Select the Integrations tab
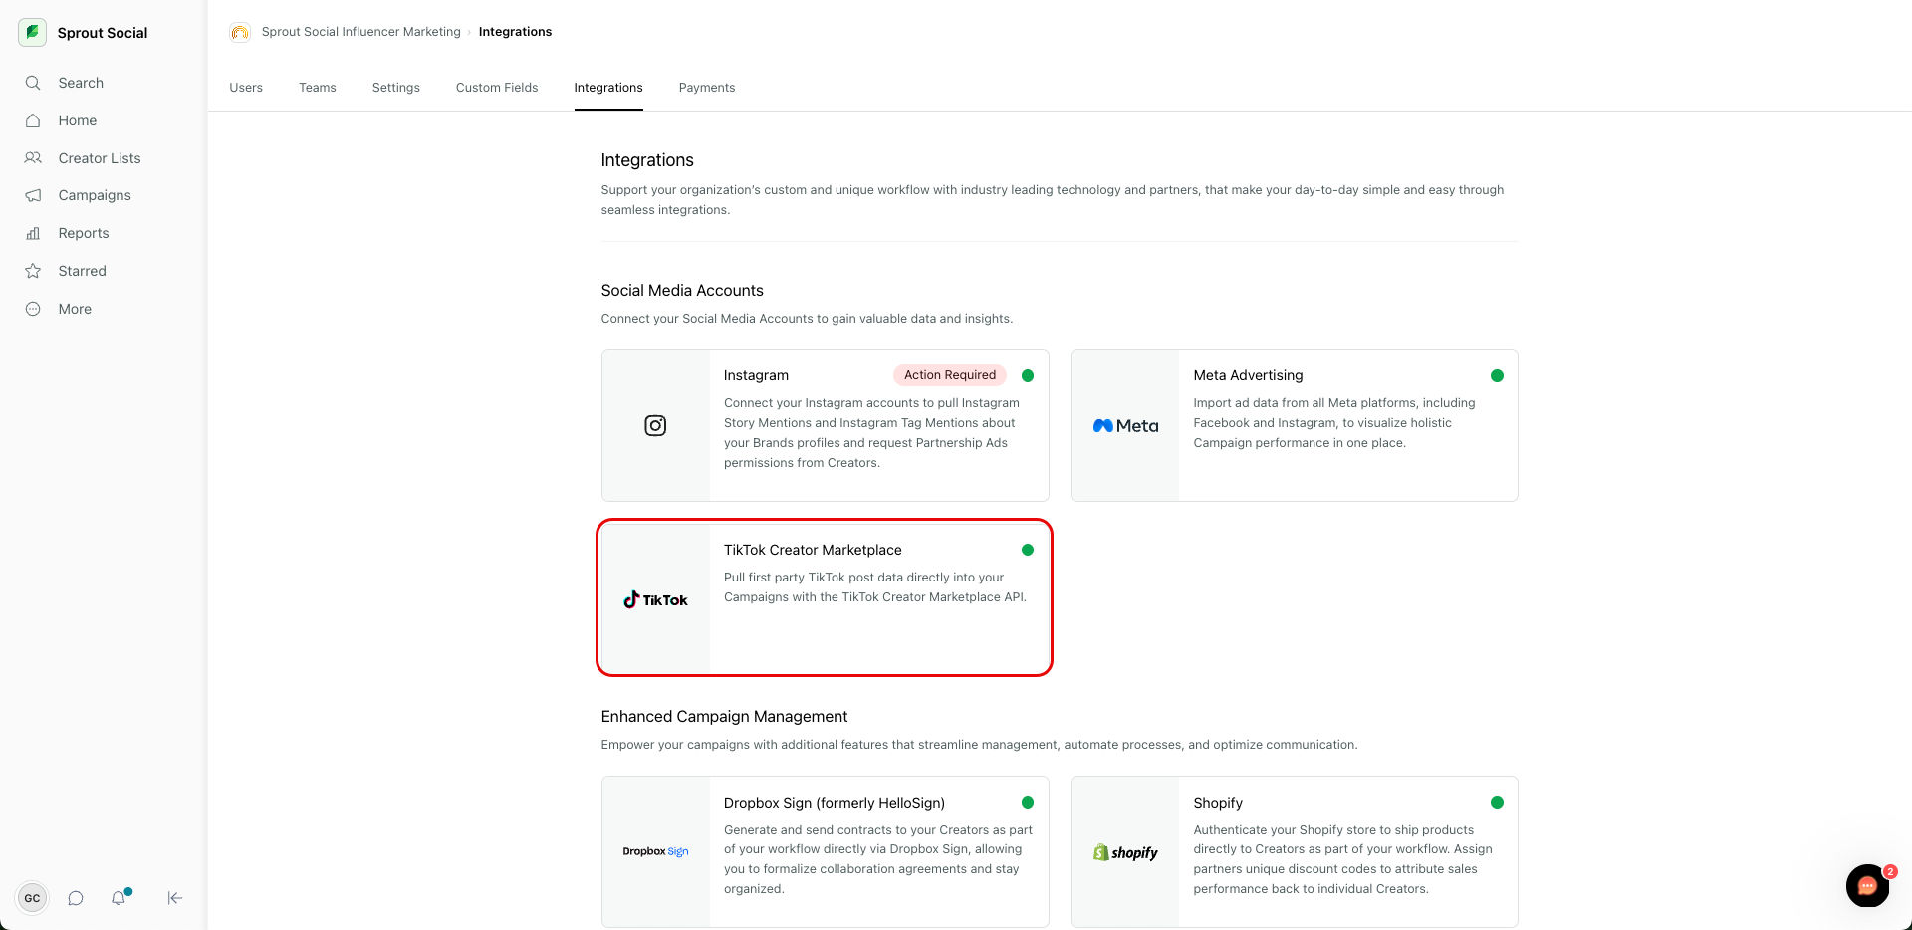Viewport: 1912px width, 930px height. click(x=608, y=88)
